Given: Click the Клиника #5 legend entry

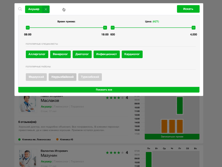Looking at the screenshot, I should pos(65,139).
